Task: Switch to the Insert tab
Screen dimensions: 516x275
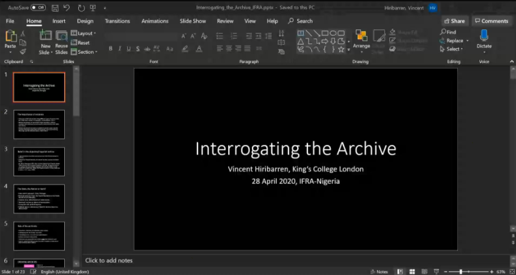Action: click(59, 21)
